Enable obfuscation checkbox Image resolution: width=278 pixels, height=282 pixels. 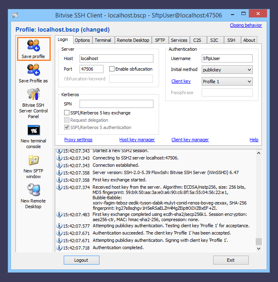pos(112,69)
